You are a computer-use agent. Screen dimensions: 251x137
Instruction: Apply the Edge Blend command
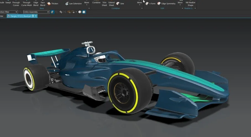pyautogui.click(x=36, y=4)
